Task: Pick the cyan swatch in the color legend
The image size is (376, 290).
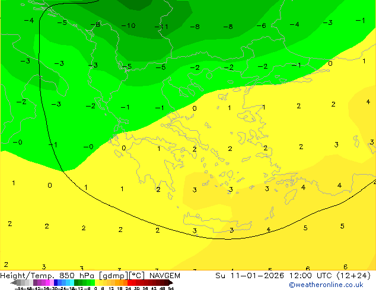Action: click(x=72, y=282)
